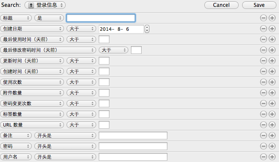Click the 用户名 value text field
The width and height of the screenshot is (279, 162).
click(133, 157)
